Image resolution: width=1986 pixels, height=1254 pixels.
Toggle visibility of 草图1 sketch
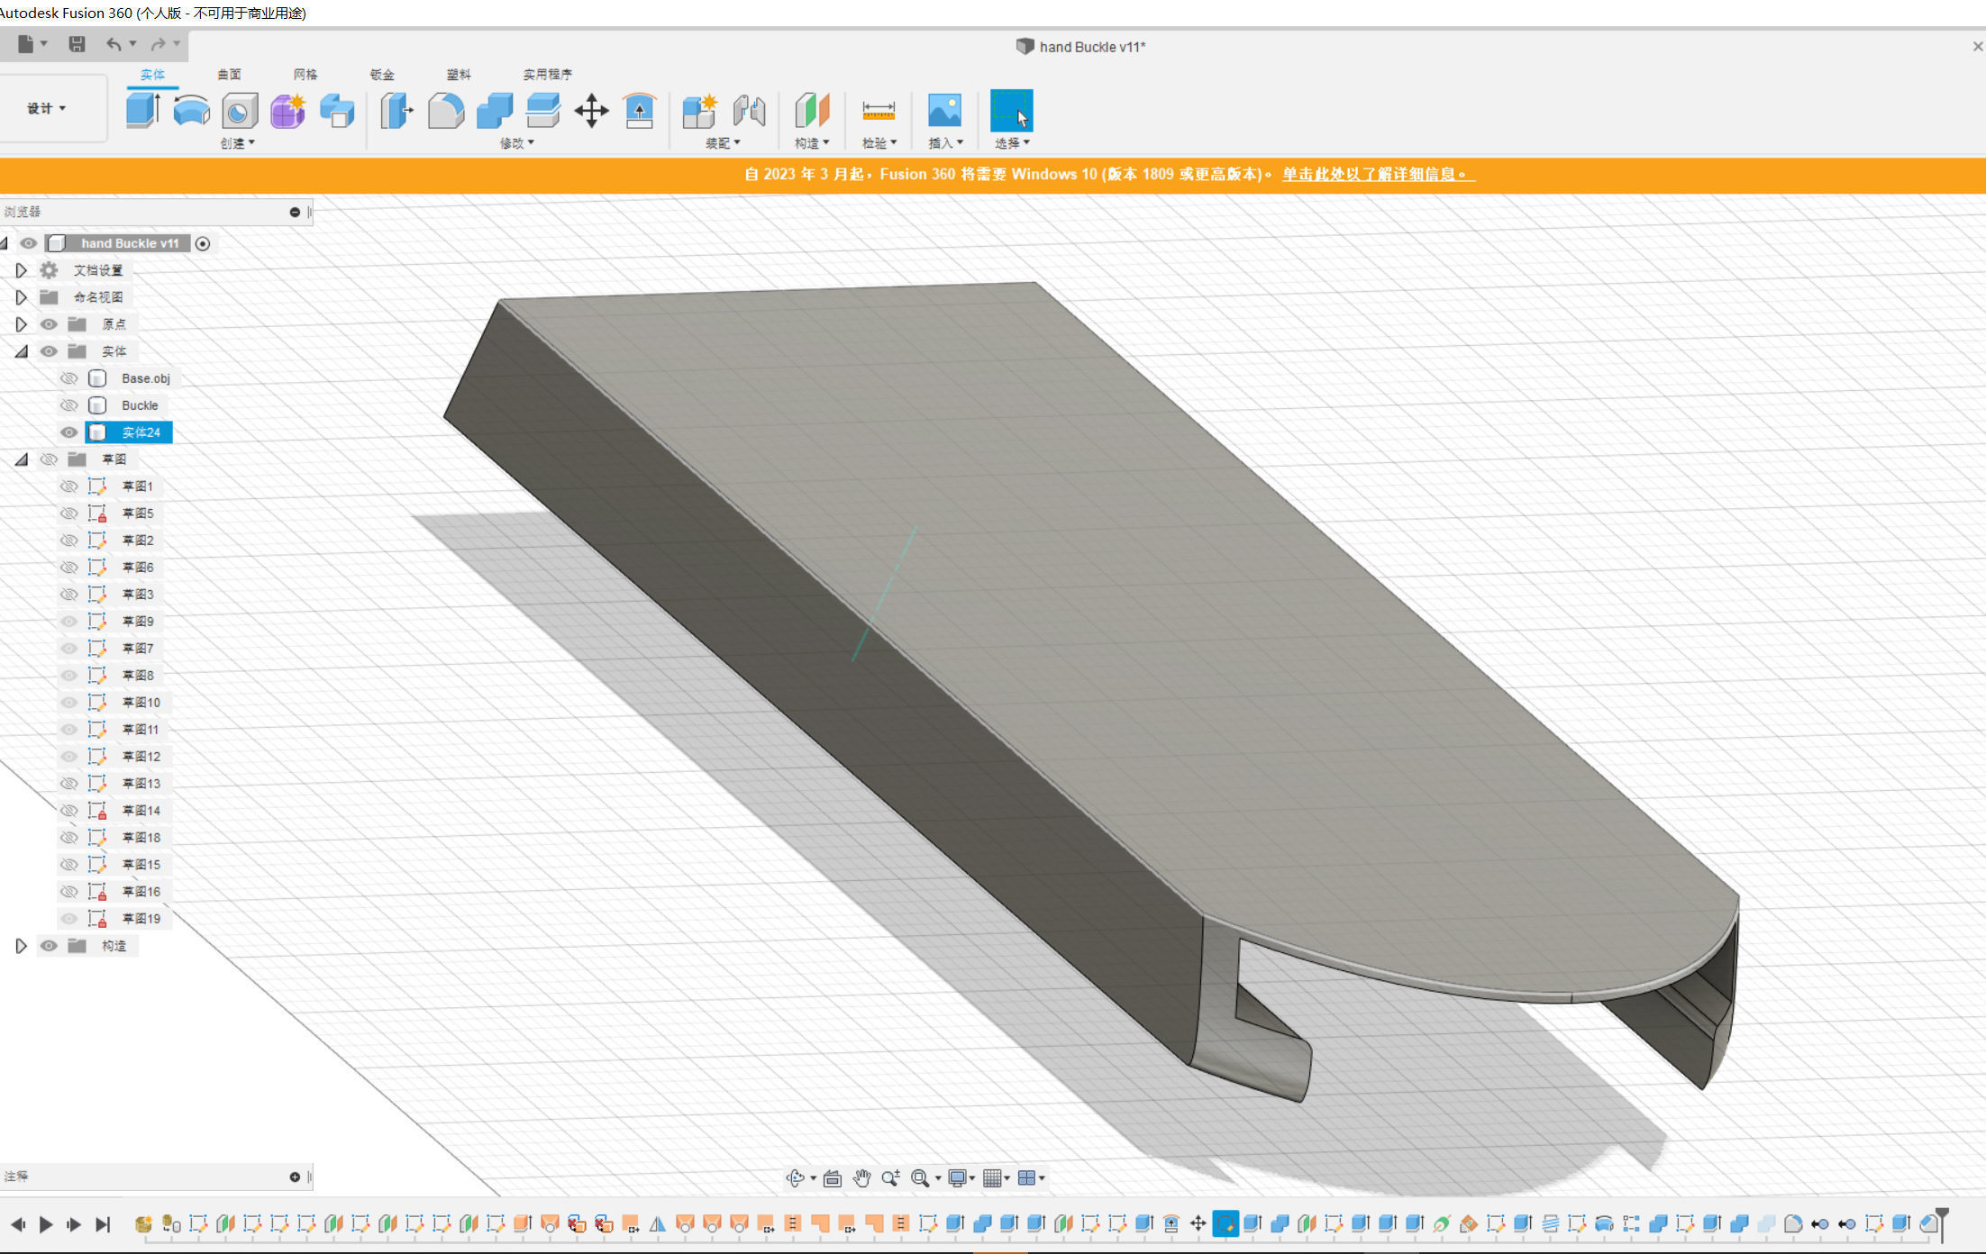point(68,486)
